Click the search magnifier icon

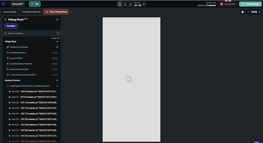pyautogui.click(x=5, y=33)
